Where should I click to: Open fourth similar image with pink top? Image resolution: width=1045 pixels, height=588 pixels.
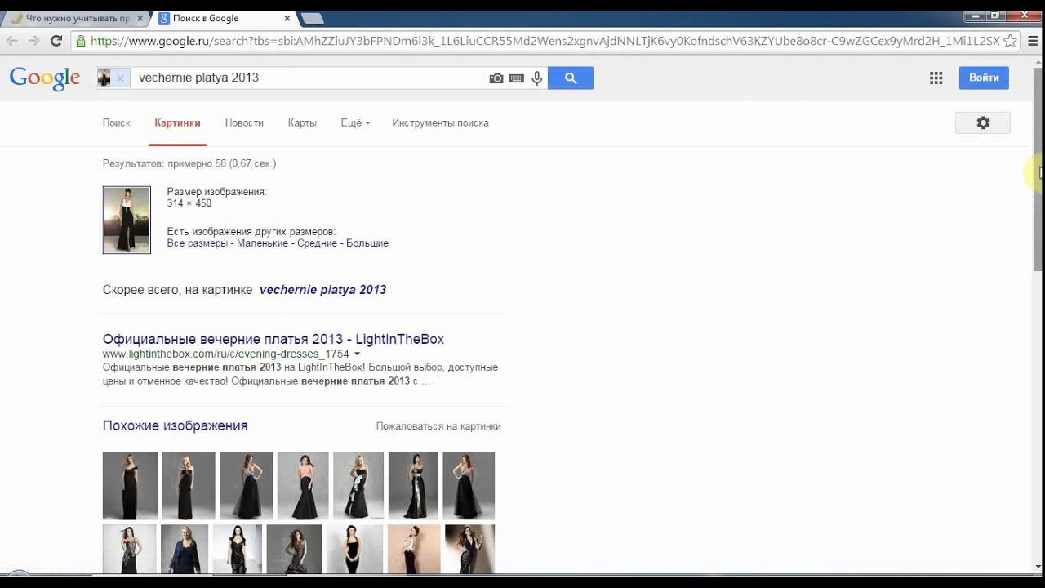(303, 486)
